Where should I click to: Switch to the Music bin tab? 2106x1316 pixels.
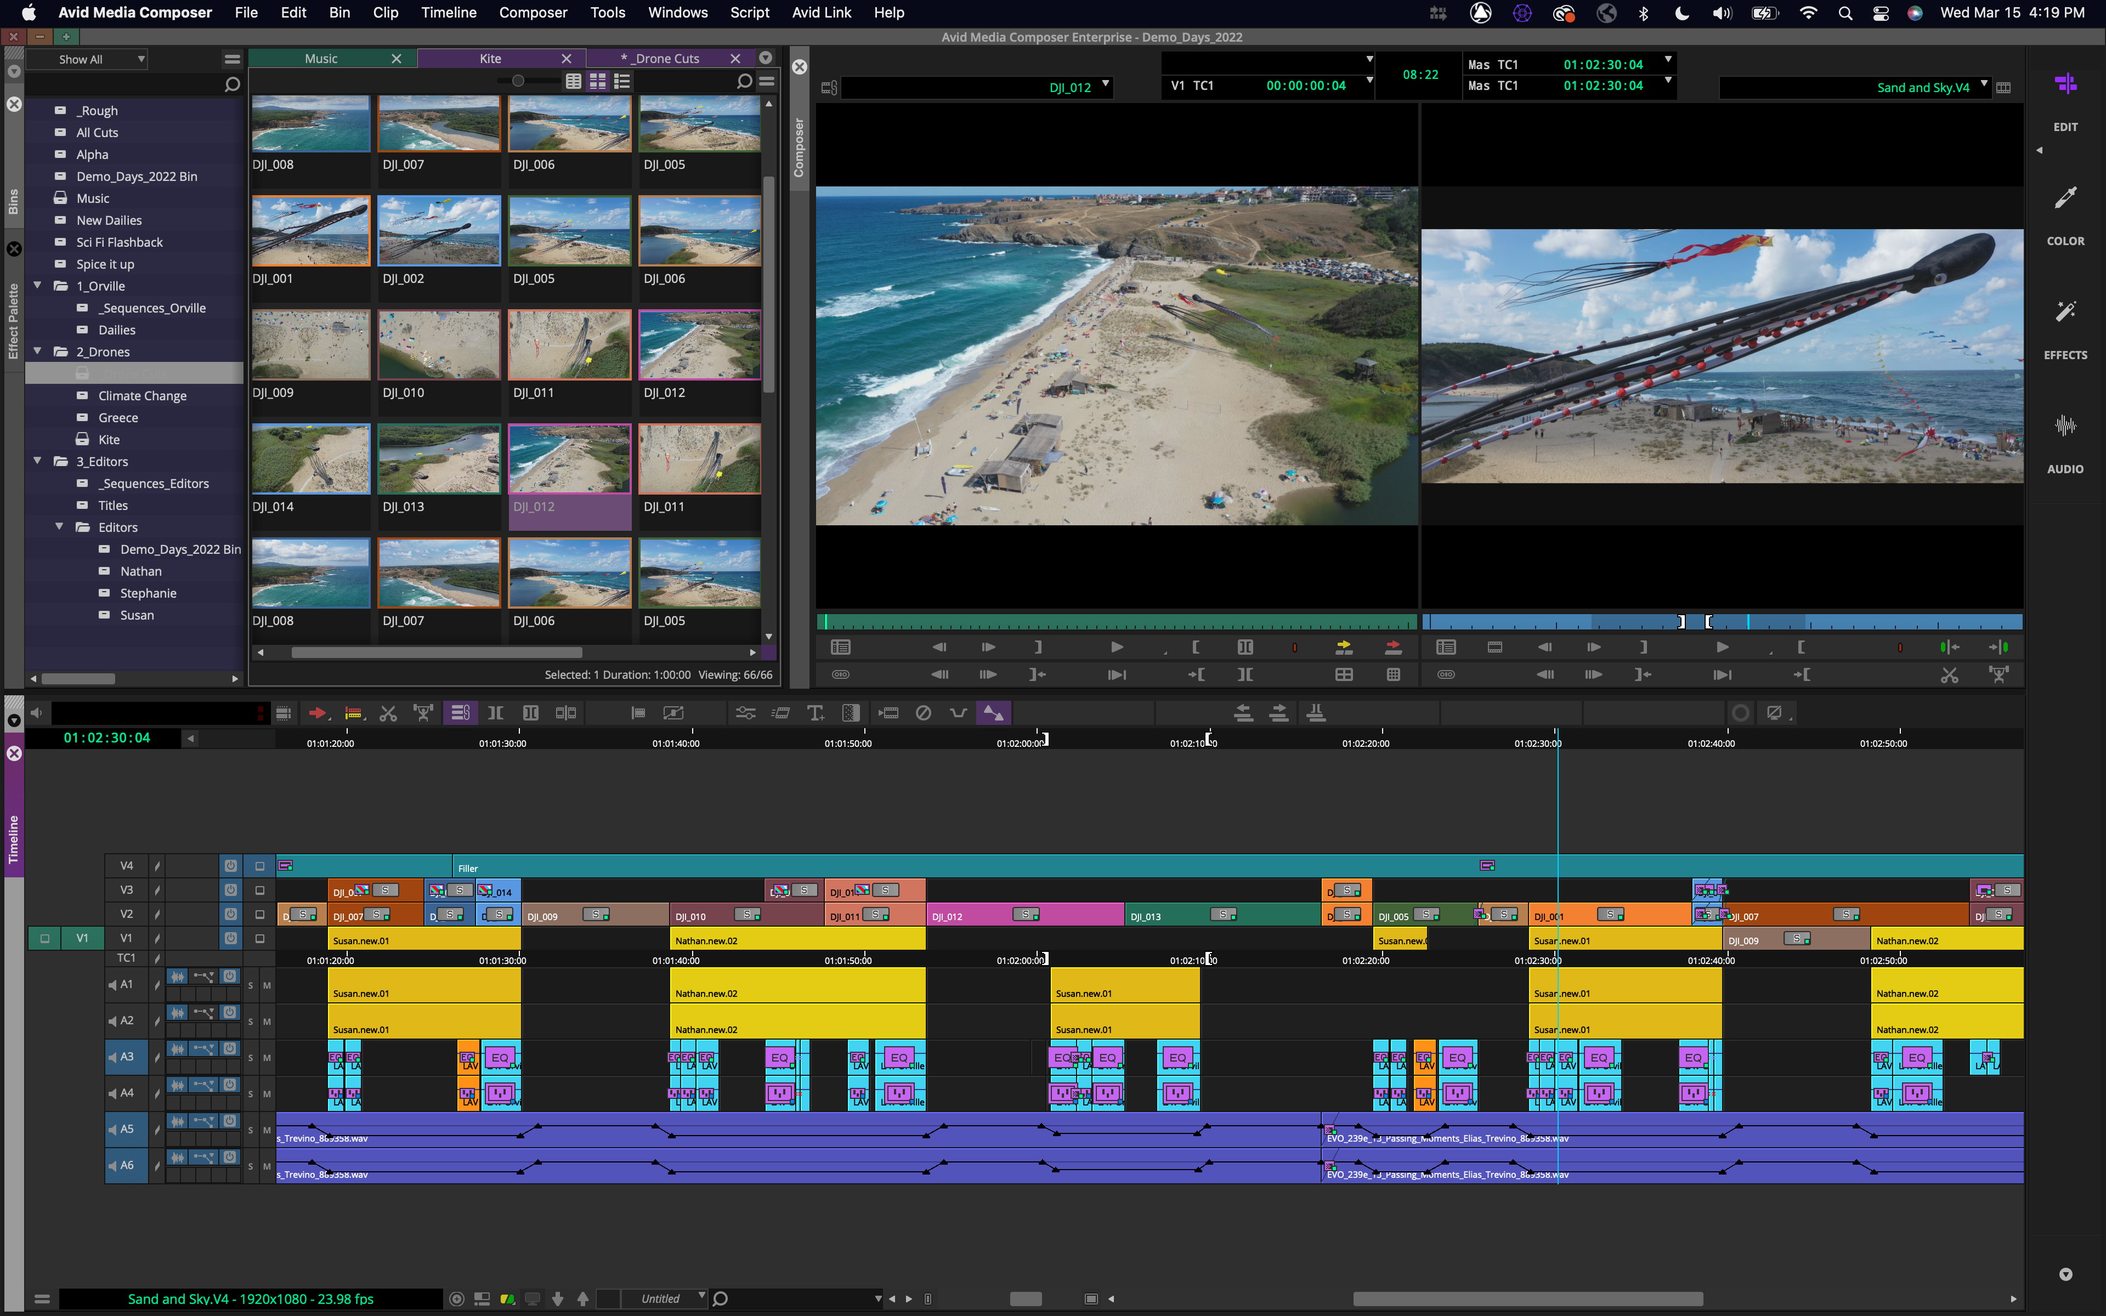(321, 58)
